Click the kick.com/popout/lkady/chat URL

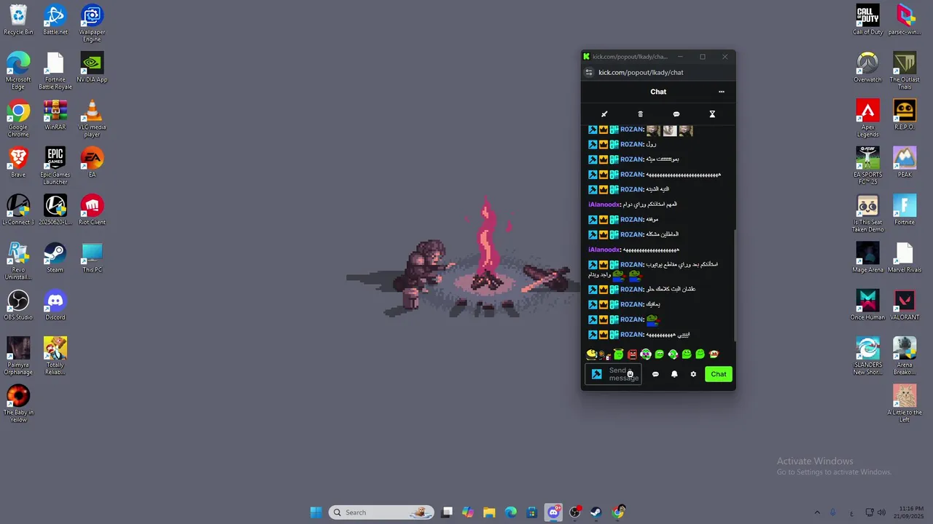[x=641, y=72]
